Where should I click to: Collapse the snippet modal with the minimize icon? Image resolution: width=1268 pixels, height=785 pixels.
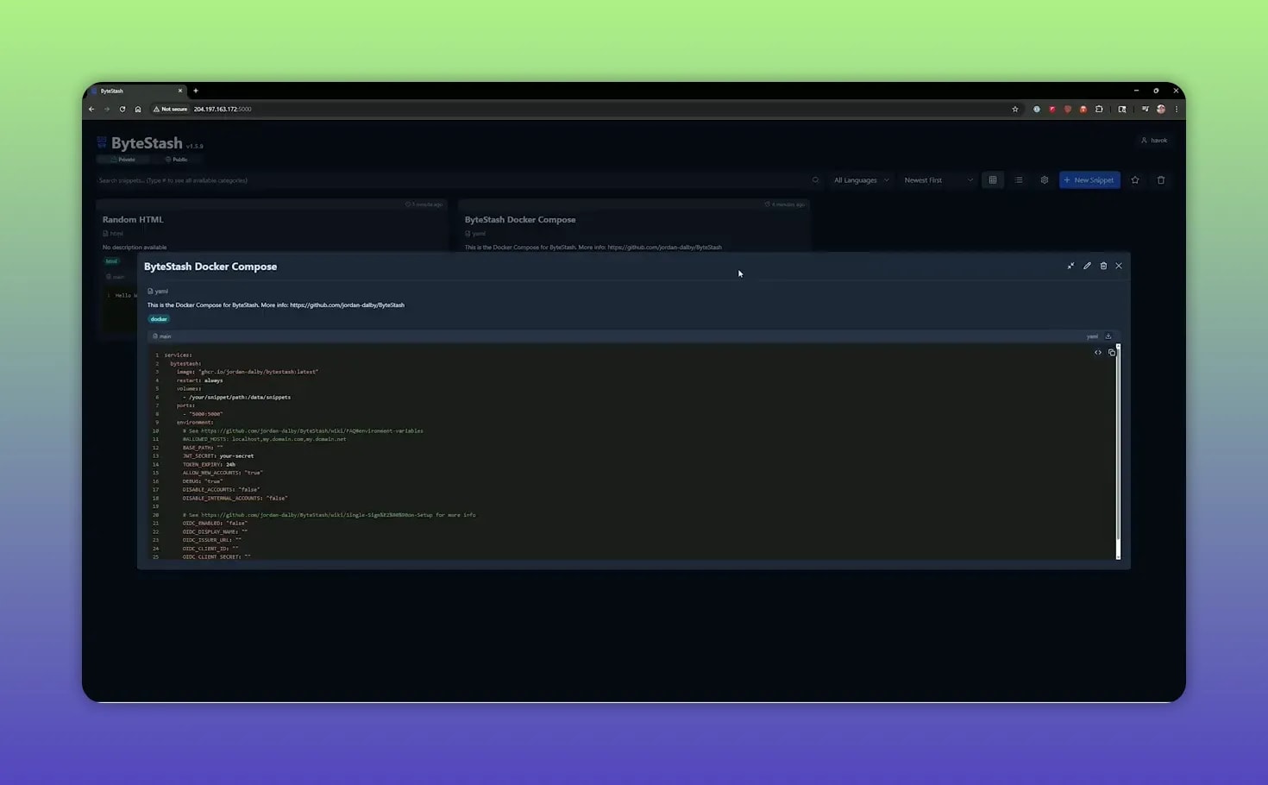(1070, 266)
